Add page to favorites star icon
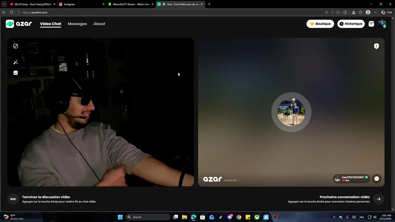The height and width of the screenshot is (222, 395). (x=332, y=12)
